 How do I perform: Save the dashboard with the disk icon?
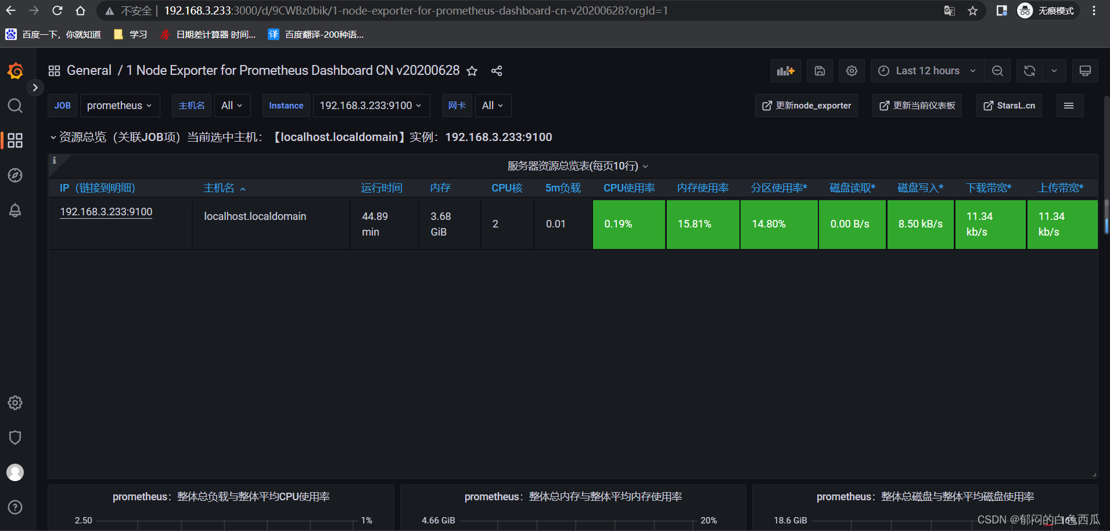820,71
